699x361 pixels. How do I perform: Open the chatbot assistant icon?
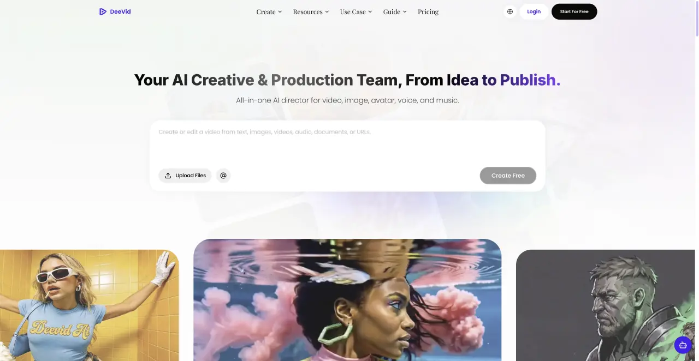pyautogui.click(x=683, y=345)
